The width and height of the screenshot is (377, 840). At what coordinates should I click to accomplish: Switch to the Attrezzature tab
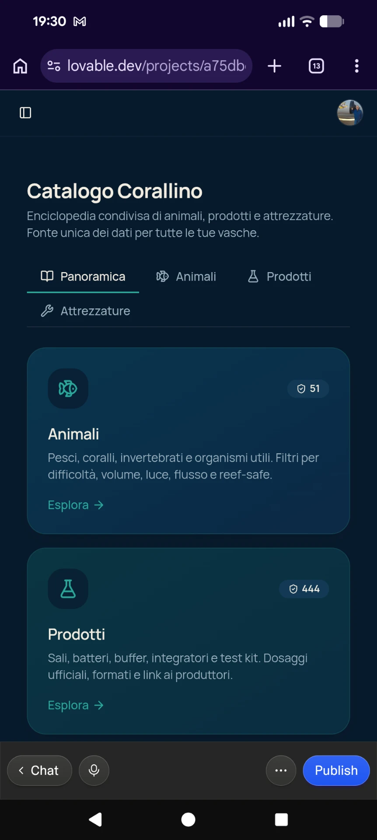coord(85,311)
